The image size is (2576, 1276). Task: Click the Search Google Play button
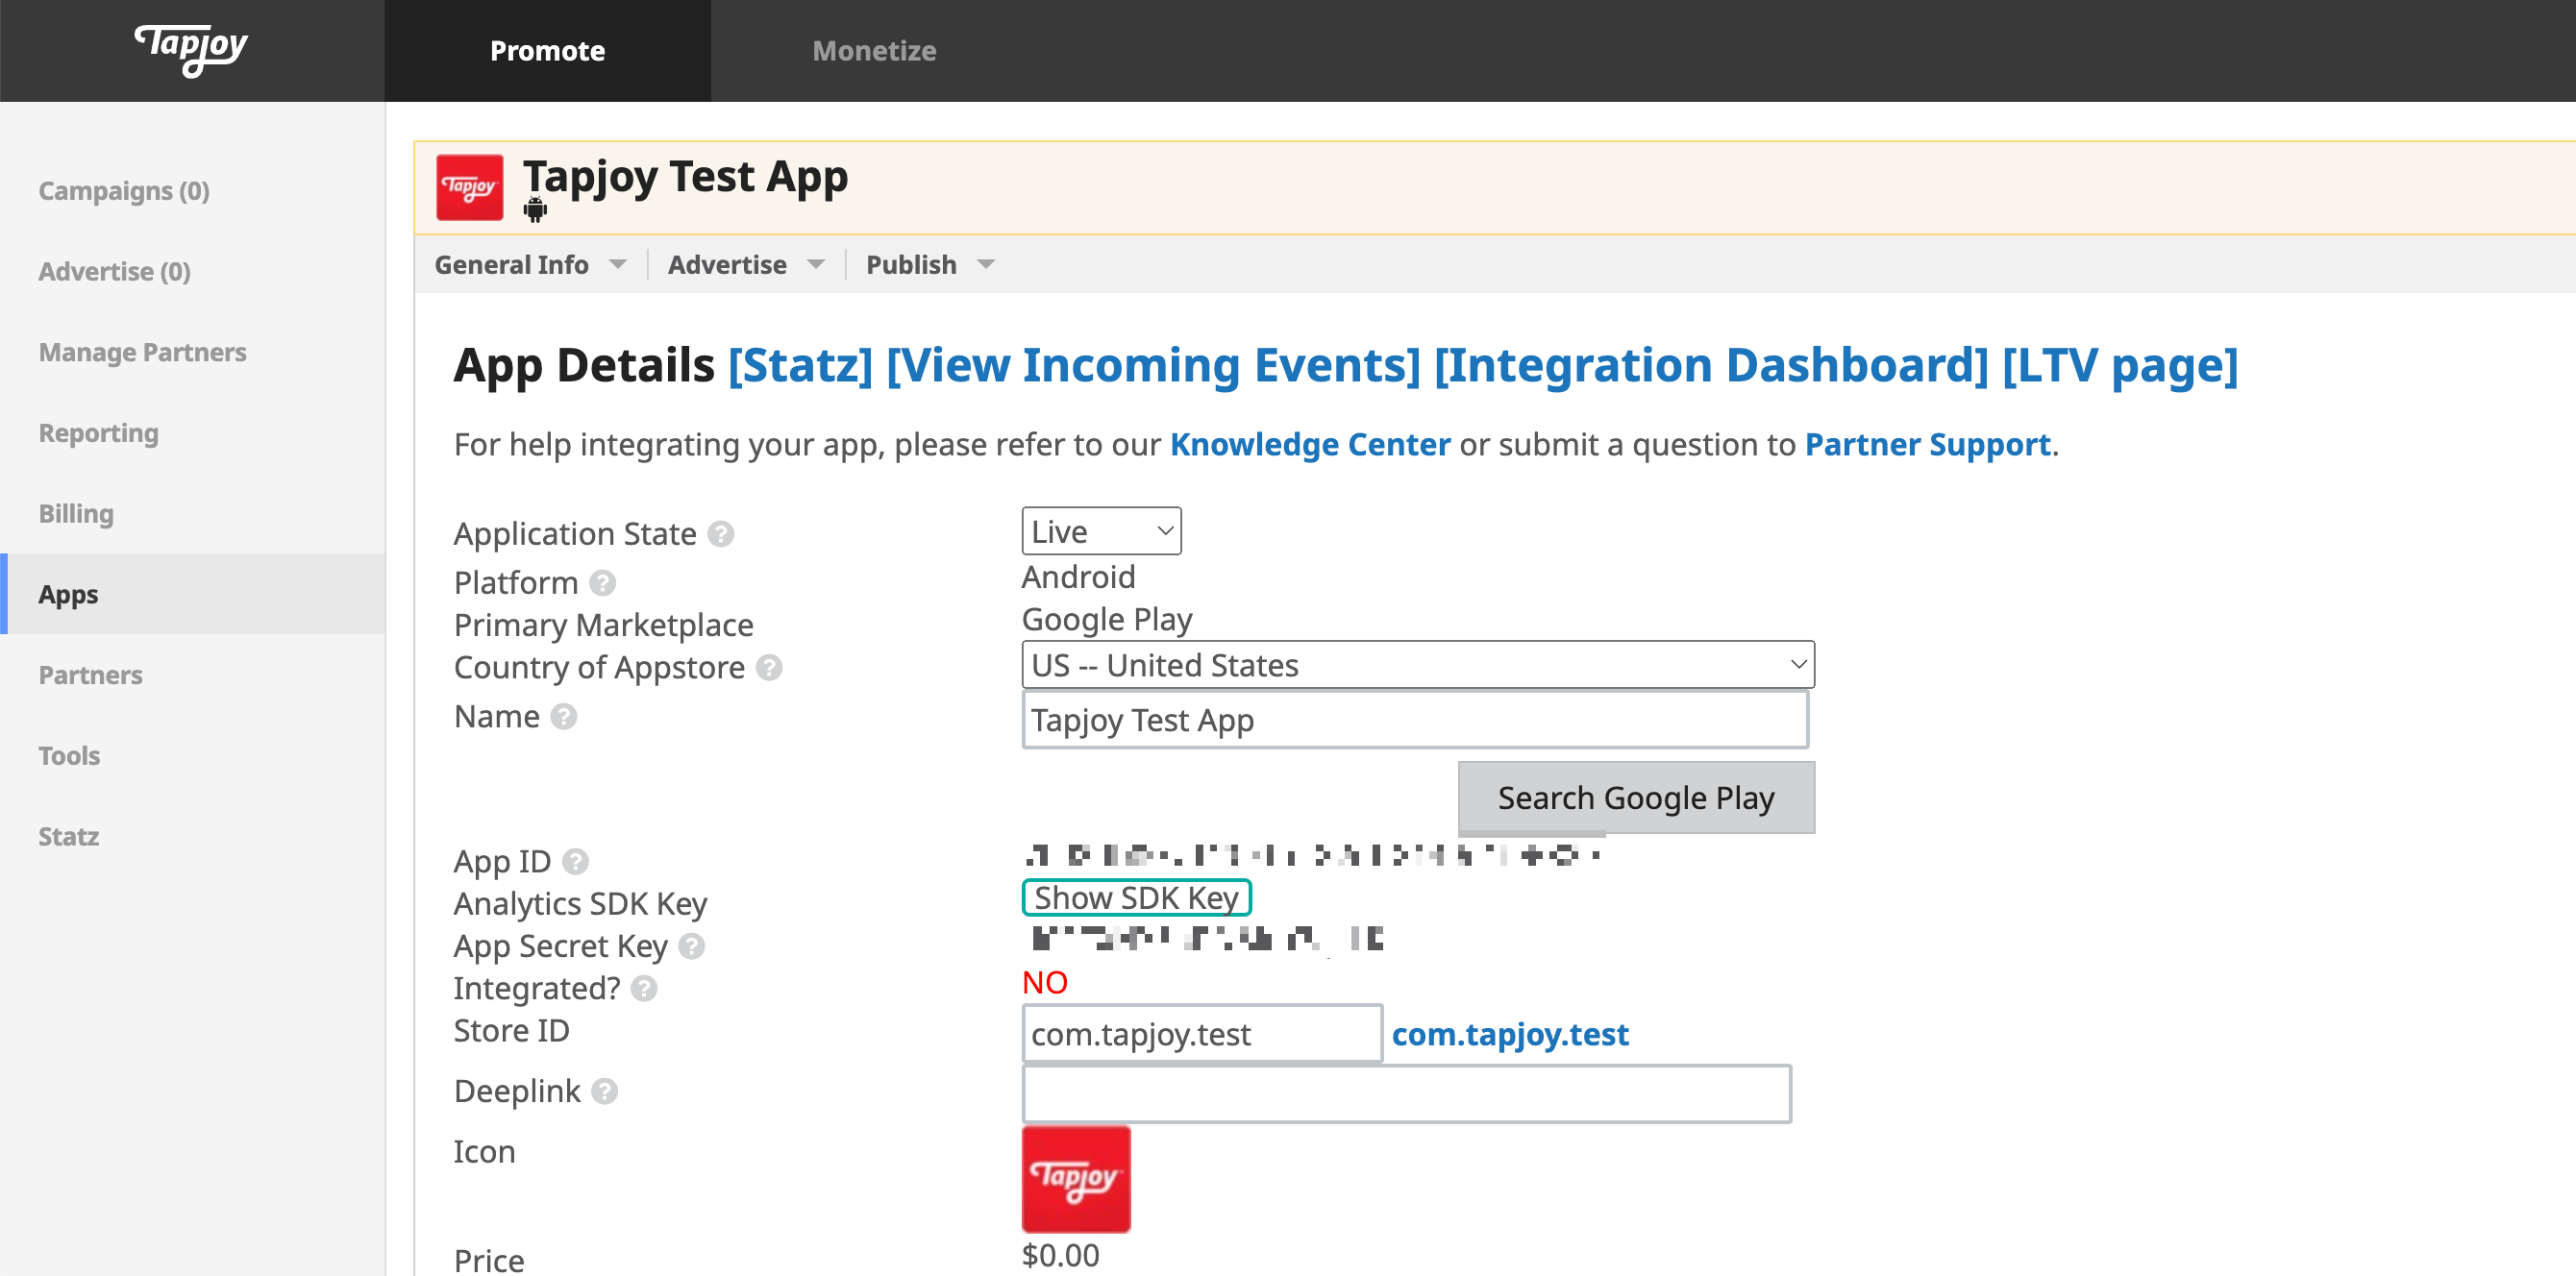click(1636, 798)
